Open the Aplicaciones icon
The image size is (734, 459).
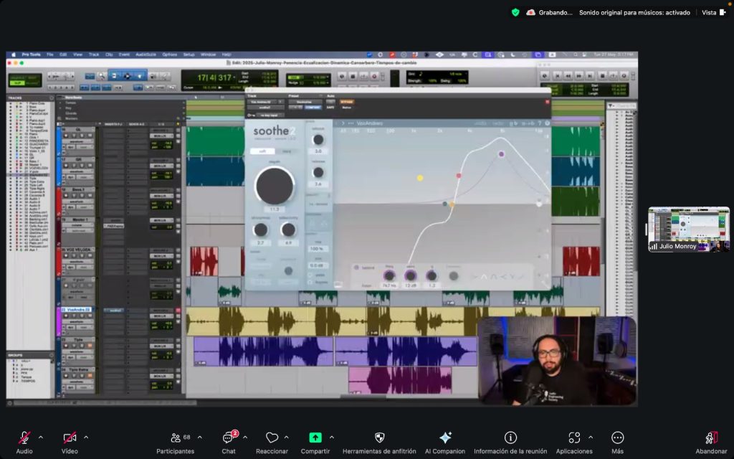(x=574, y=438)
